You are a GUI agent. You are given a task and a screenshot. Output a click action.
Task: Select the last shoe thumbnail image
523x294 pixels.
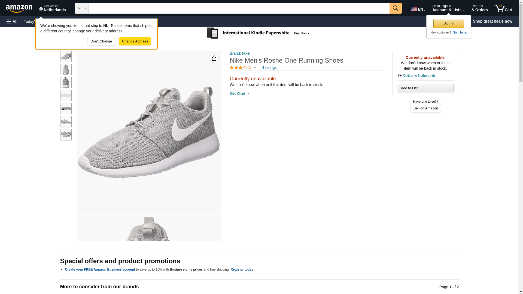click(66, 135)
